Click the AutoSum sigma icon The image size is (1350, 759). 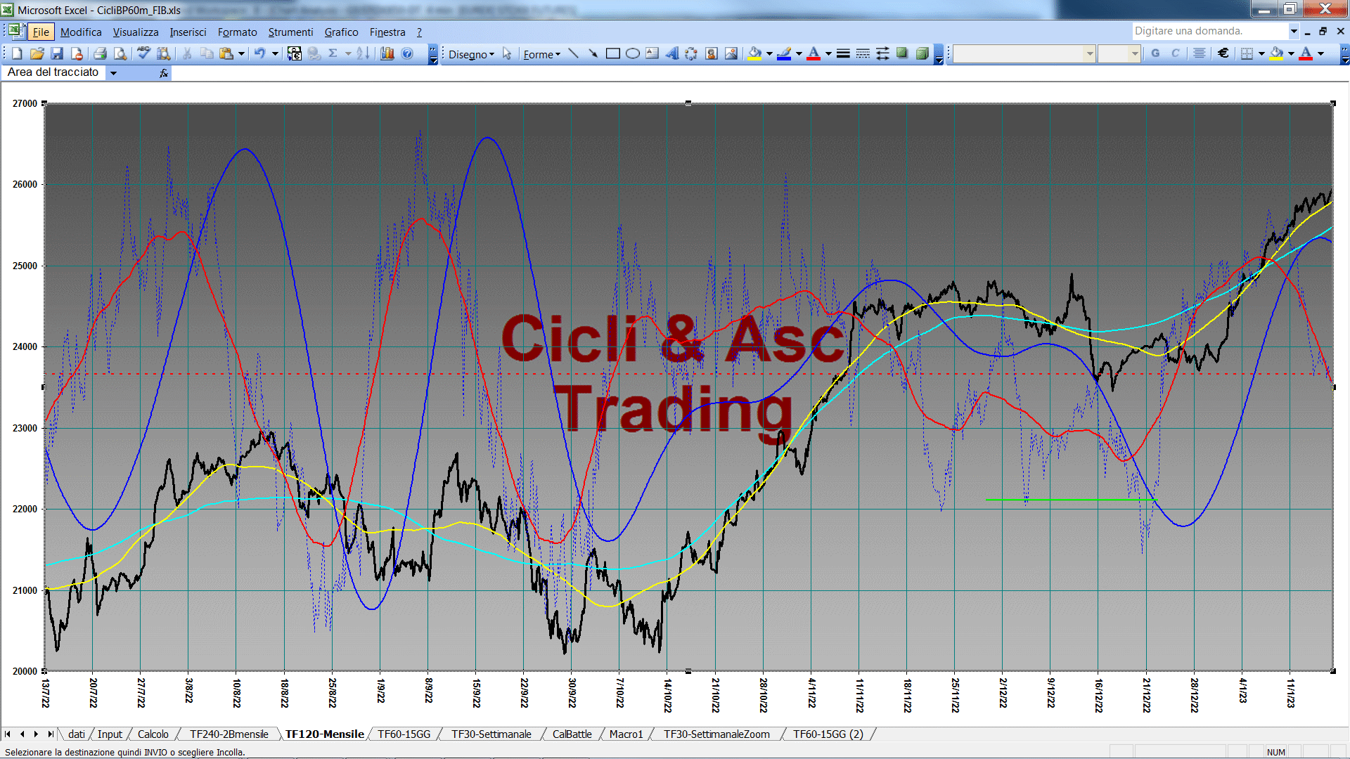tap(333, 53)
